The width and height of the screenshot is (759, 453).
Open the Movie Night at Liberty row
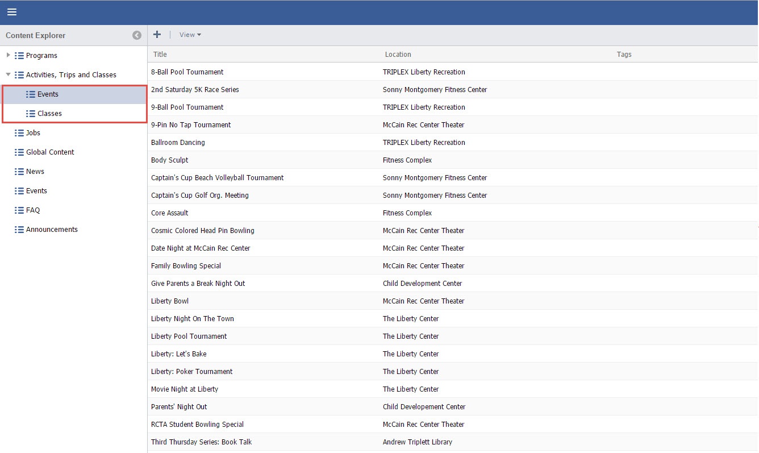coord(185,389)
